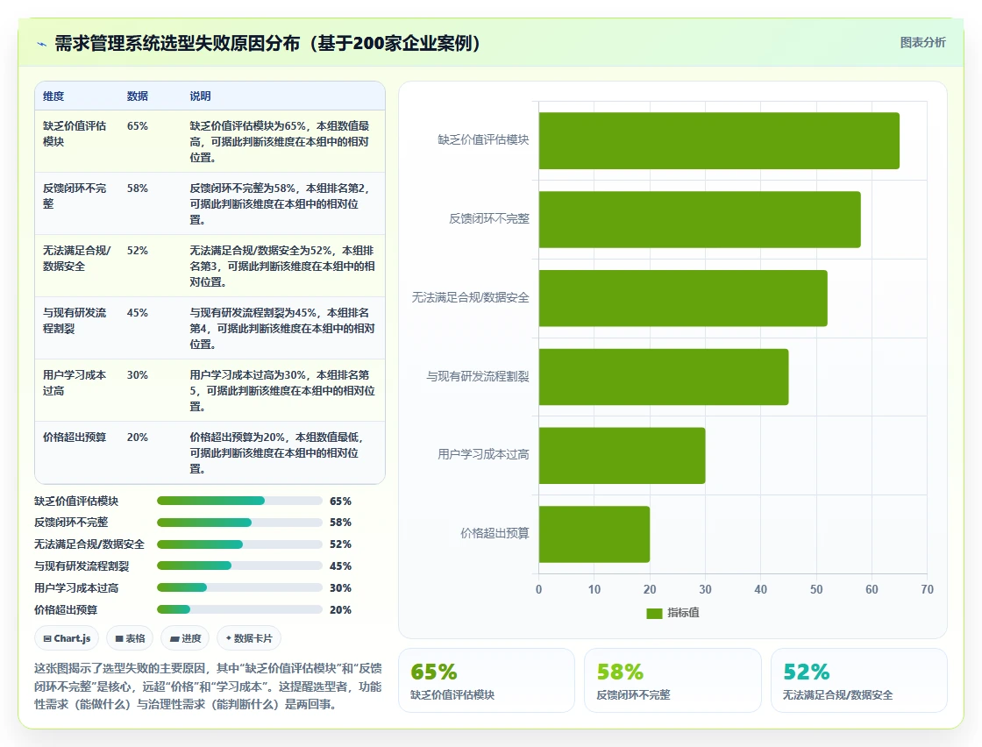Click the 30% data cell in table
Screen dimensions: 982x747
pos(137,375)
